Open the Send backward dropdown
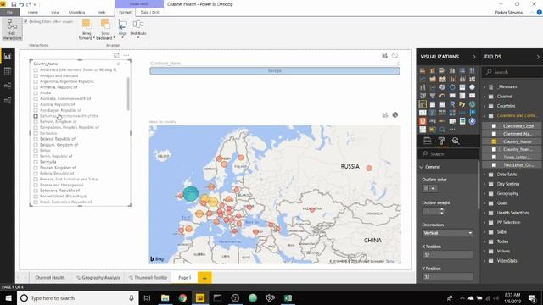The height and width of the screenshot is (305, 543). coord(105,30)
